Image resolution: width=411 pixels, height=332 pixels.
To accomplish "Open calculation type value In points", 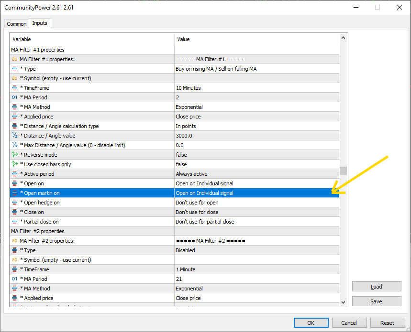I will pos(257,126).
